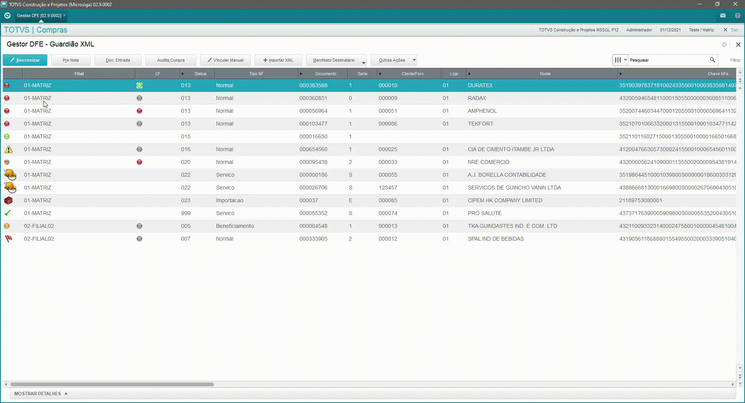Click the Administrador user label
Image resolution: width=745 pixels, height=403 pixels.
point(639,30)
